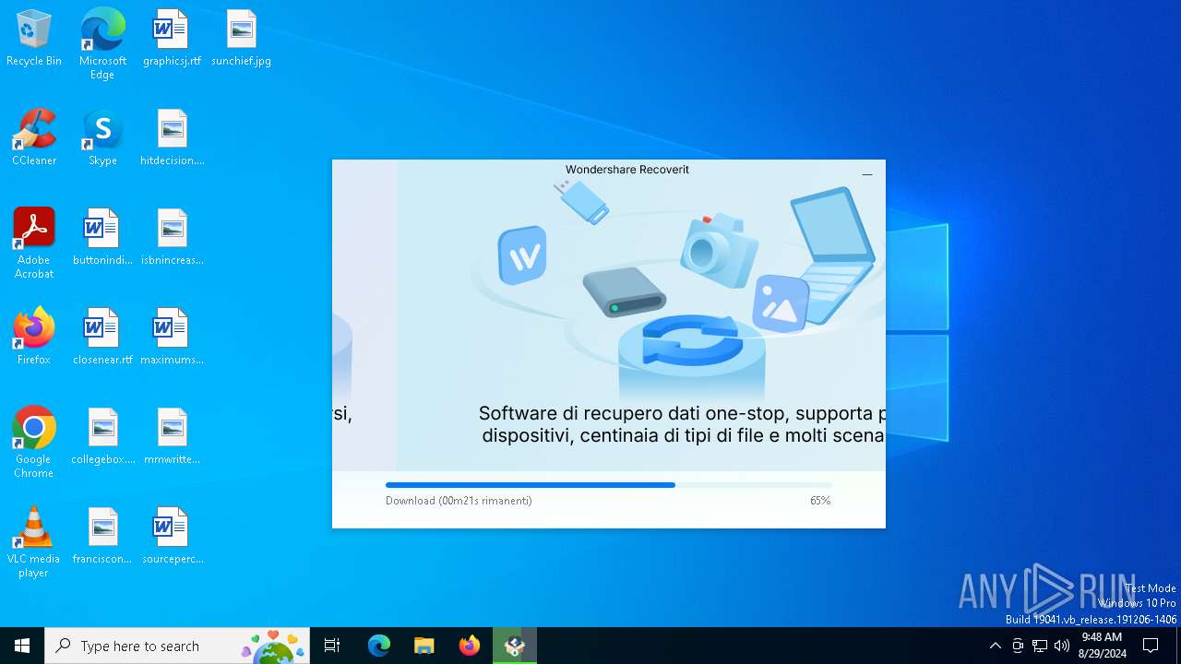Select the sourceperc document icon

coord(172,537)
